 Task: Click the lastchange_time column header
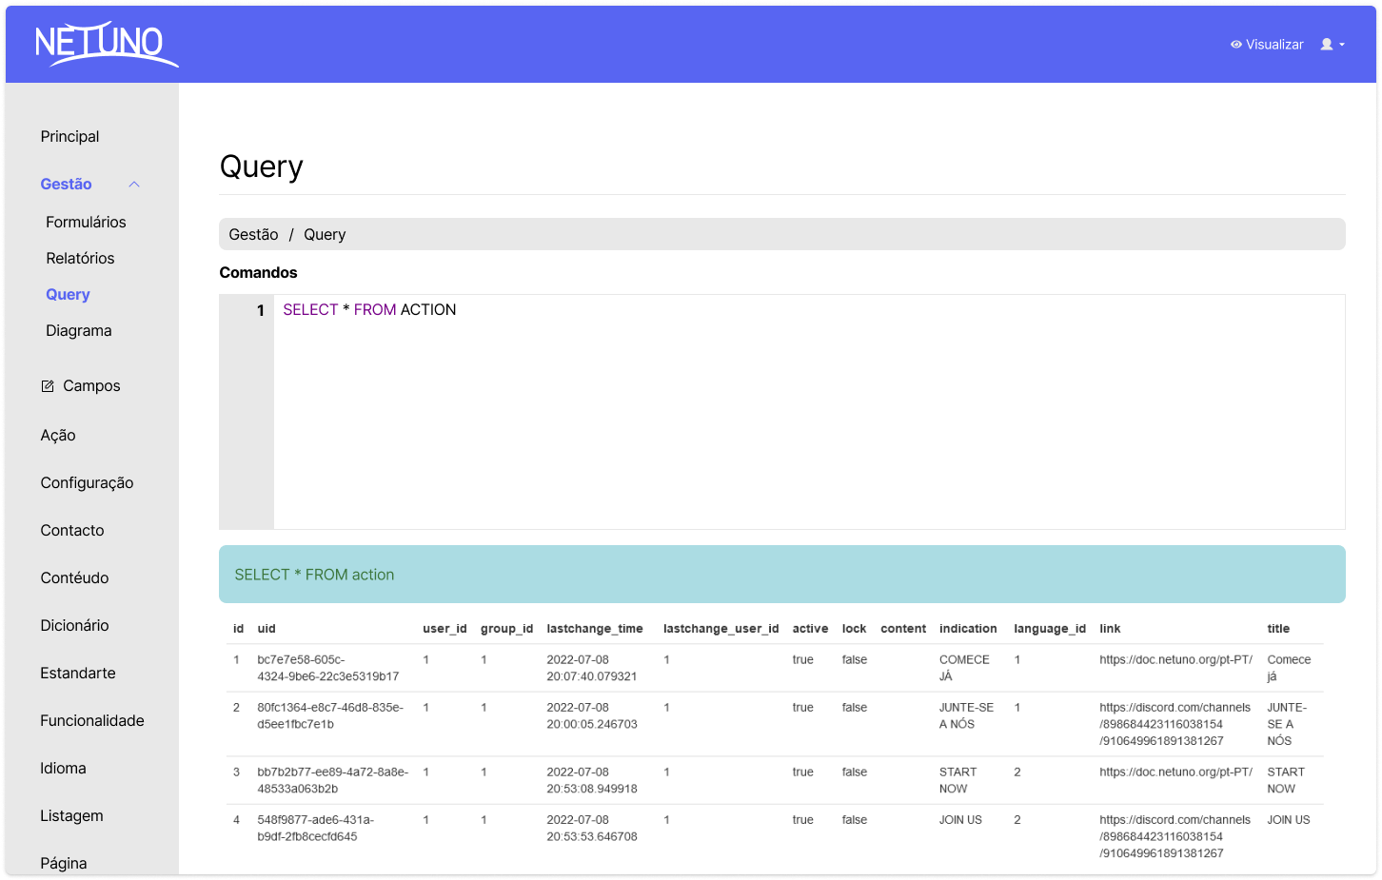(x=594, y=629)
